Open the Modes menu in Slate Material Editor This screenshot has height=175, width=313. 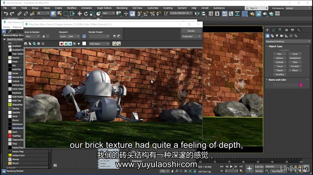click(x=6, y=27)
